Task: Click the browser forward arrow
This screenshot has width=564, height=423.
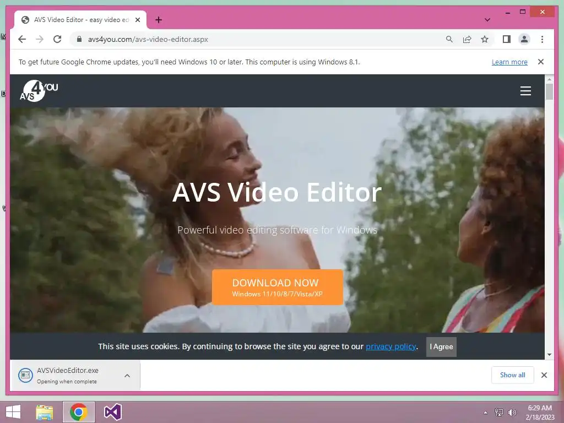Action: [40, 39]
